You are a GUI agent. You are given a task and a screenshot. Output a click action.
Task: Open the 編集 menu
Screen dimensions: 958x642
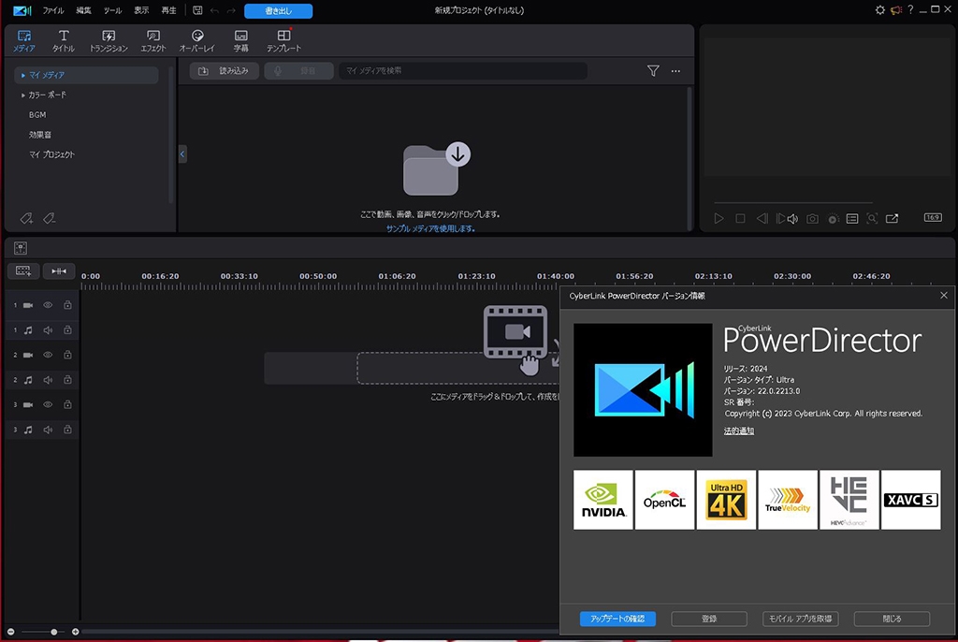pyautogui.click(x=84, y=10)
